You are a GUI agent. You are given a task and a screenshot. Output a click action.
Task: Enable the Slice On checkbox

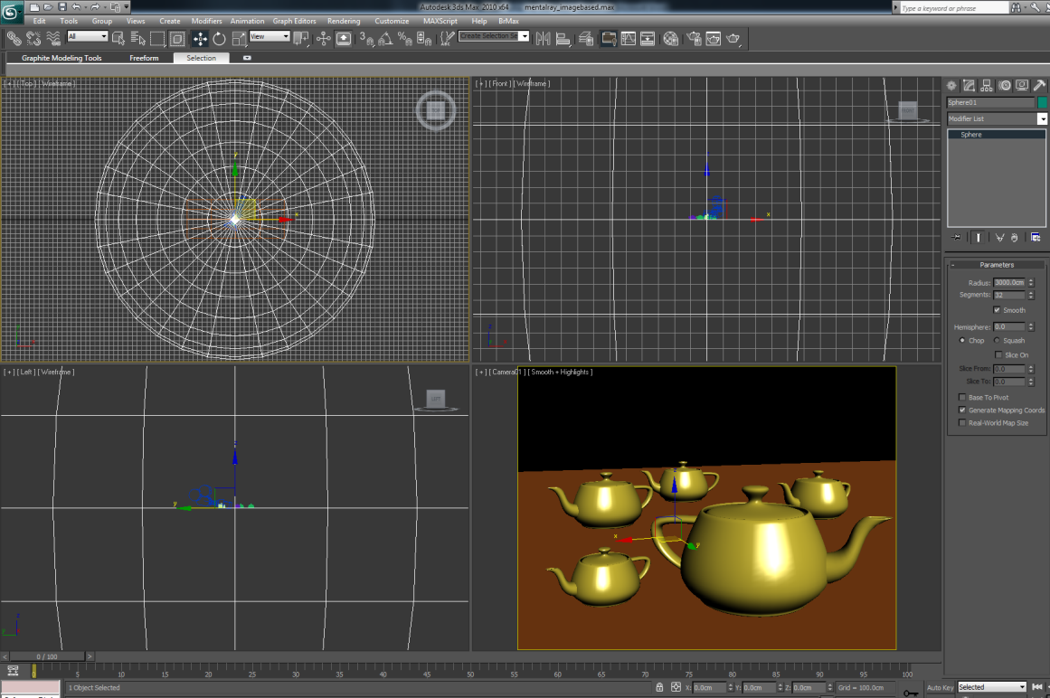point(999,355)
